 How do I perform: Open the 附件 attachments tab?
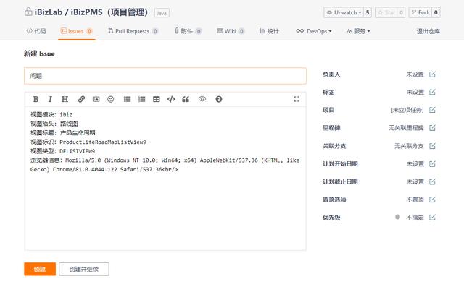(x=188, y=31)
